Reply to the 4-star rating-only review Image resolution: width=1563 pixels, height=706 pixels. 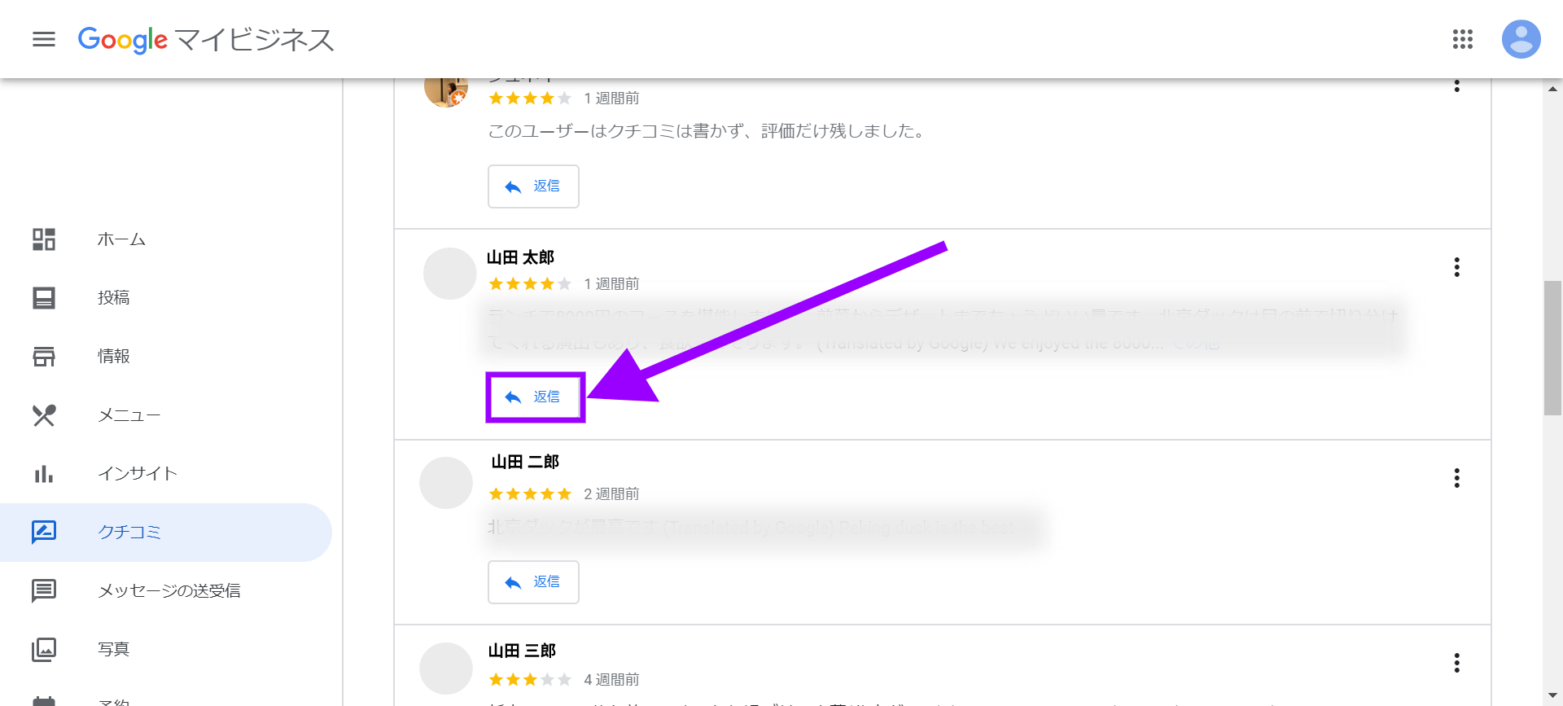click(x=533, y=186)
